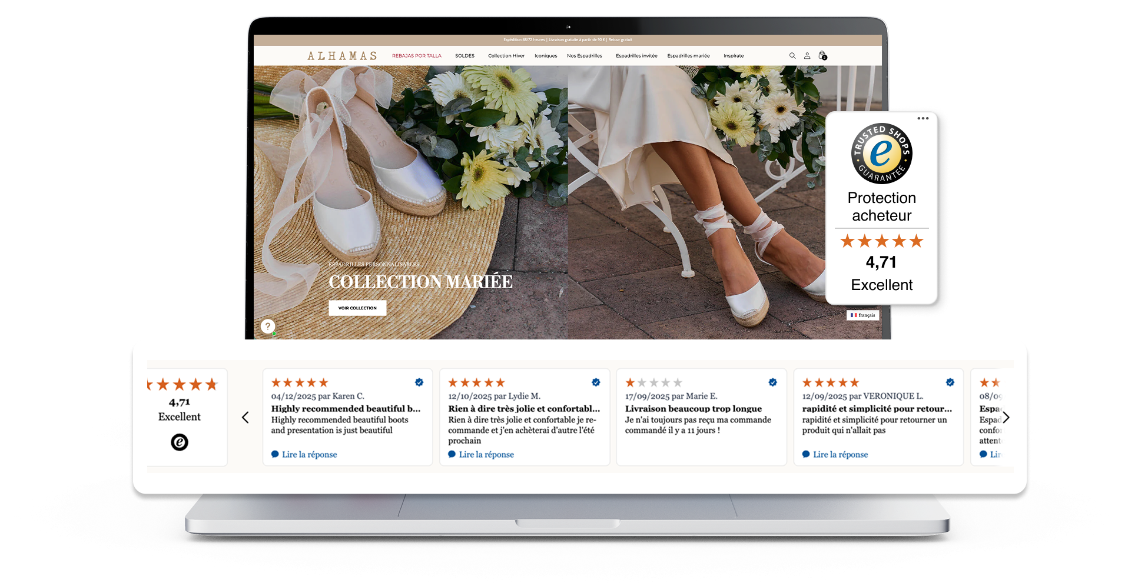Click the round Trusted Shops e logo

click(x=180, y=442)
